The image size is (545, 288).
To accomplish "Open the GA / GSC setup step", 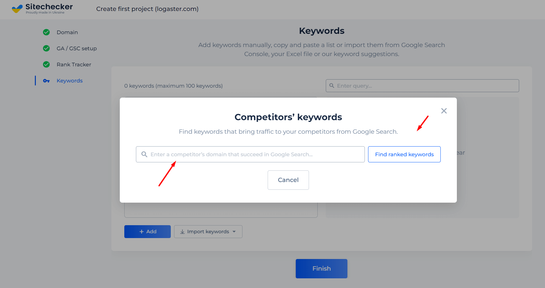I will click(77, 48).
